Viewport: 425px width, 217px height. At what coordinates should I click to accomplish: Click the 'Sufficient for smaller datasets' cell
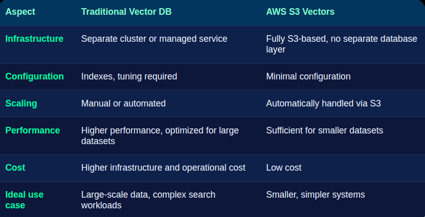(x=325, y=130)
